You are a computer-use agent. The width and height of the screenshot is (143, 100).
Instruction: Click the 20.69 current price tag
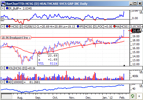point(136,31)
